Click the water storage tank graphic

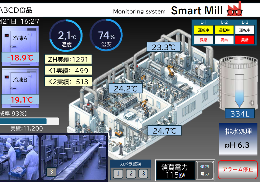[239, 83]
